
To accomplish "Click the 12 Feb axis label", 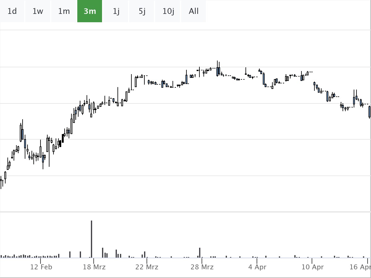I will [41, 267].
